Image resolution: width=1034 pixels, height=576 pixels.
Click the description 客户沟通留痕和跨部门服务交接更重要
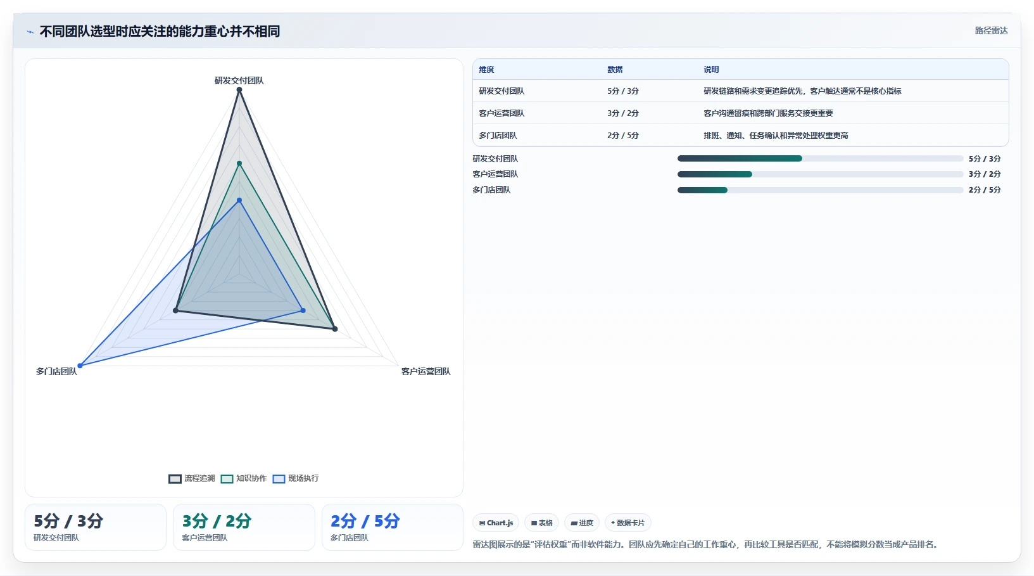(x=768, y=113)
